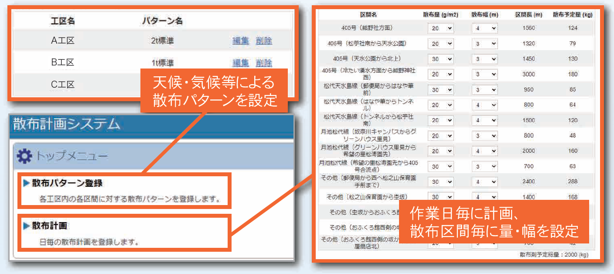Open 散布量 dropdown for 月池松代線（奴奈川キャンパスから…）
Viewport: 614px width, 274px height.
pos(440,136)
